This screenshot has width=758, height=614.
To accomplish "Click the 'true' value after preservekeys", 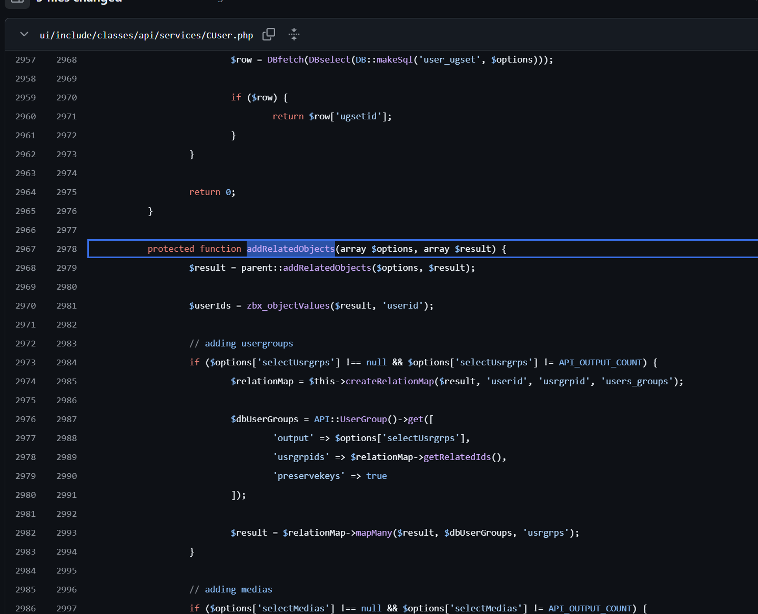I will [377, 476].
